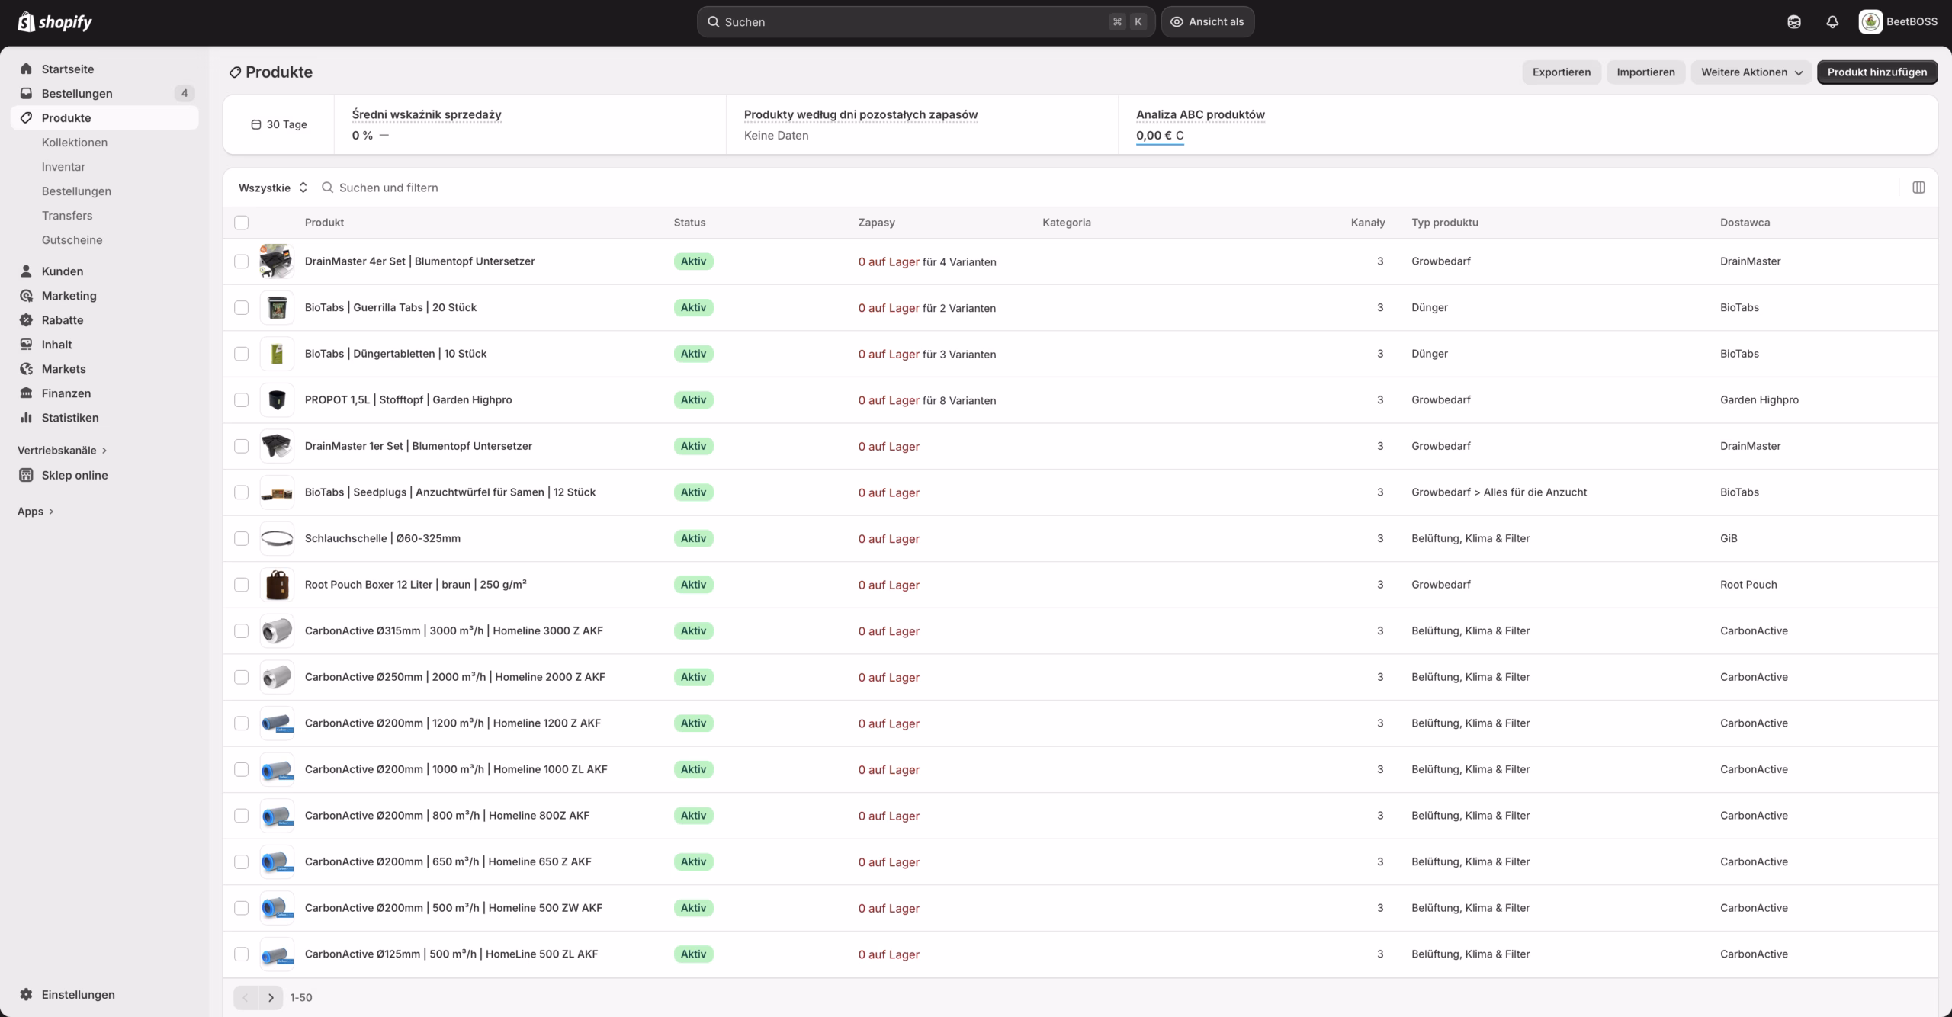This screenshot has height=1017, width=1952.
Task: Click the Markets globe icon
Action: pyautogui.click(x=26, y=368)
